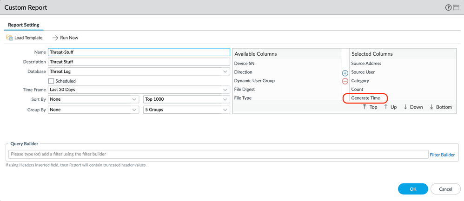Viewport: 464px width, 201px height.
Task: Open the 5 Groups dropdown
Action: pyautogui.click(x=186, y=110)
